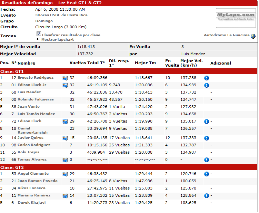
Task: Open the 'Mostrar lapchart' link
Action: tap(58, 40)
